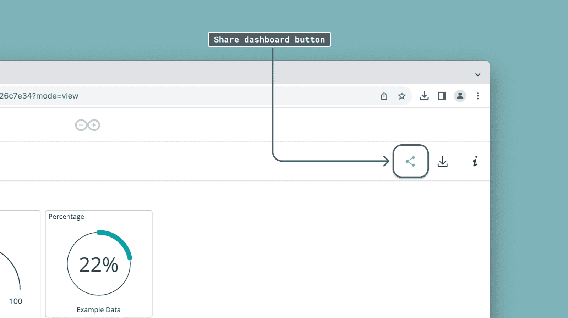The width and height of the screenshot is (568, 318).
Task: Focus the address bar with mode=view URL
Action: point(177,96)
